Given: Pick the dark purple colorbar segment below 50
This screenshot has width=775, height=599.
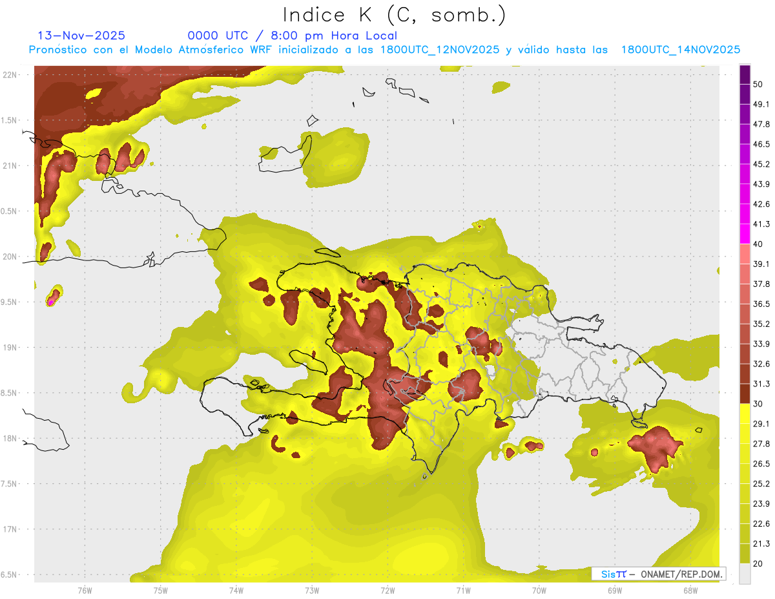Looking at the screenshot, I should pos(745,94).
